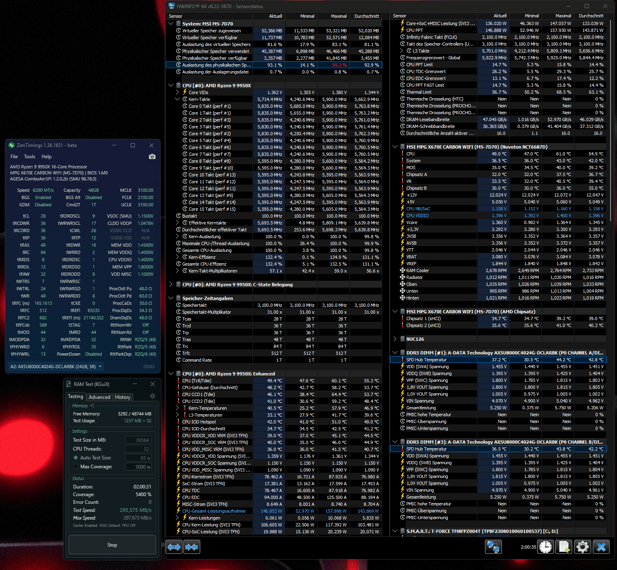Open remote network monitoring icon in HWiNFO
Viewport: 617px width, 570px height.
pyautogui.click(x=493, y=547)
